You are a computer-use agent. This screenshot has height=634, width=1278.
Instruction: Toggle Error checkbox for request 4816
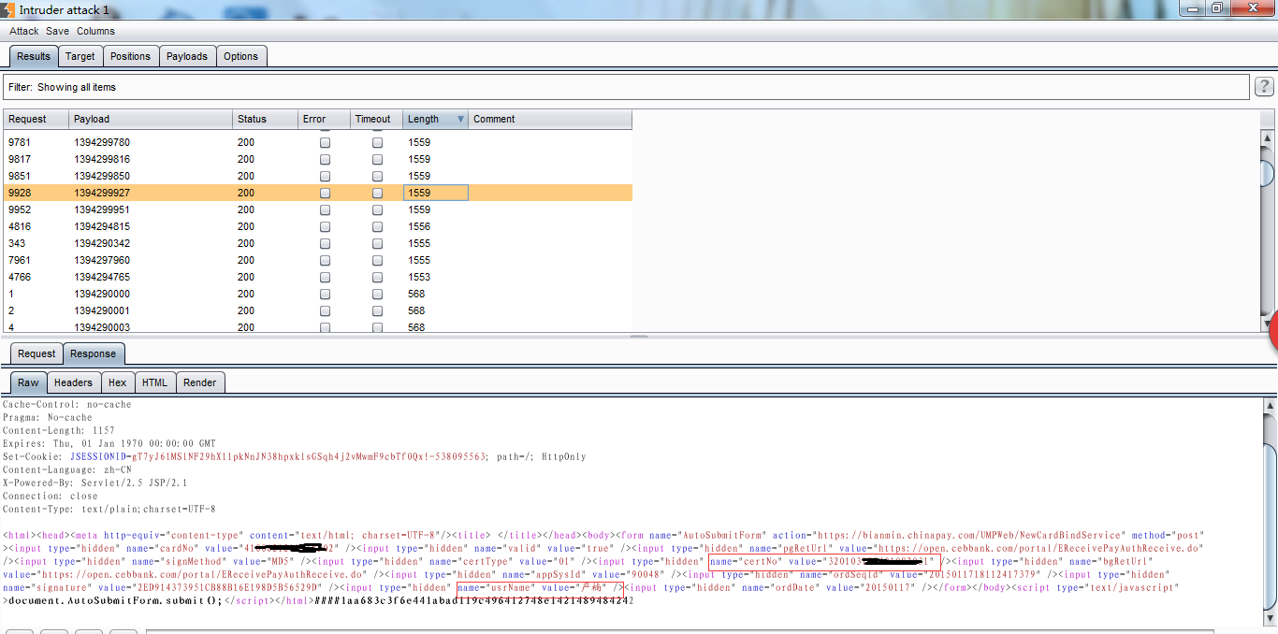coord(325,227)
